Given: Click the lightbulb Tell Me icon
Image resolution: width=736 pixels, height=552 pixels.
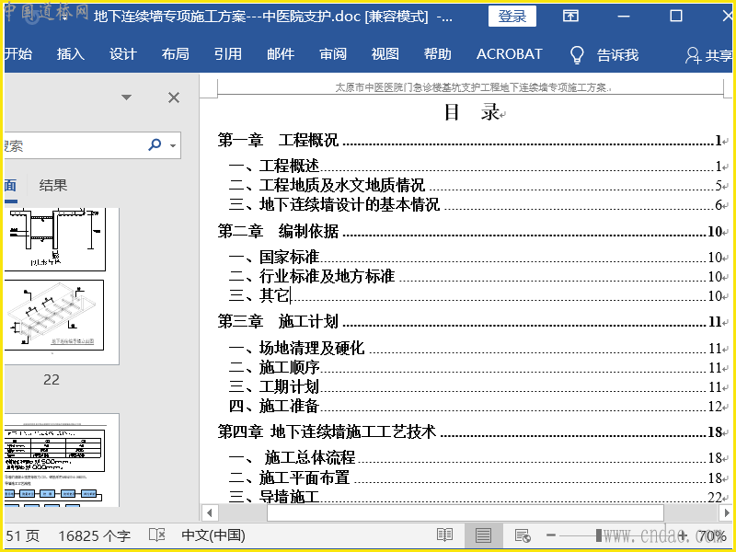Looking at the screenshot, I should 577,55.
